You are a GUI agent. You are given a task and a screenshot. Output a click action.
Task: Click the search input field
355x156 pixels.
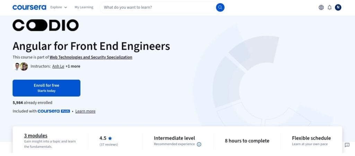point(158,7)
